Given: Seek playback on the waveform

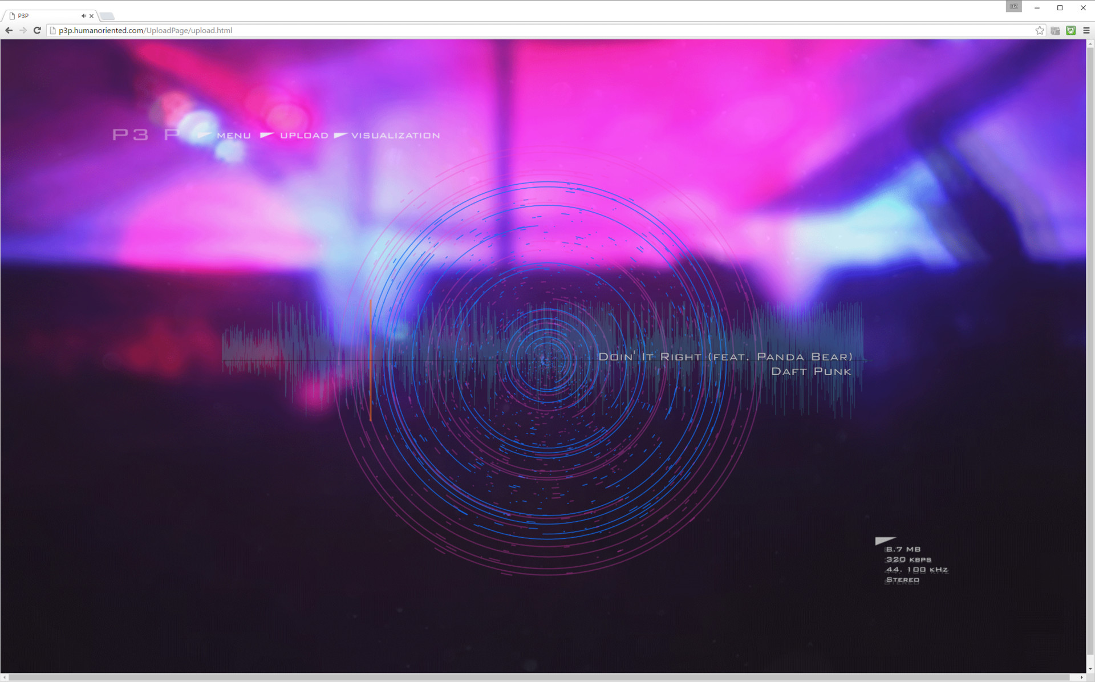Looking at the screenshot, I should [x=542, y=359].
